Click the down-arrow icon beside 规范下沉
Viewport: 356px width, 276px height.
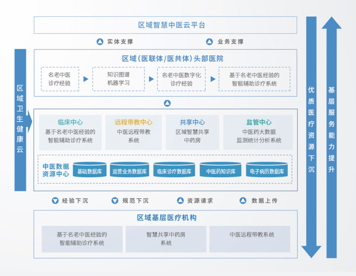[x=115, y=201]
